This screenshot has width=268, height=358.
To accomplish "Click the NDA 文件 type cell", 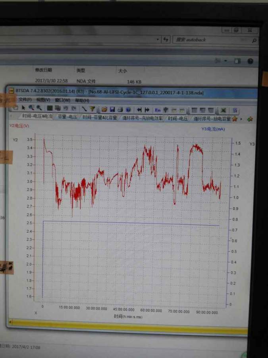I will click(86, 81).
